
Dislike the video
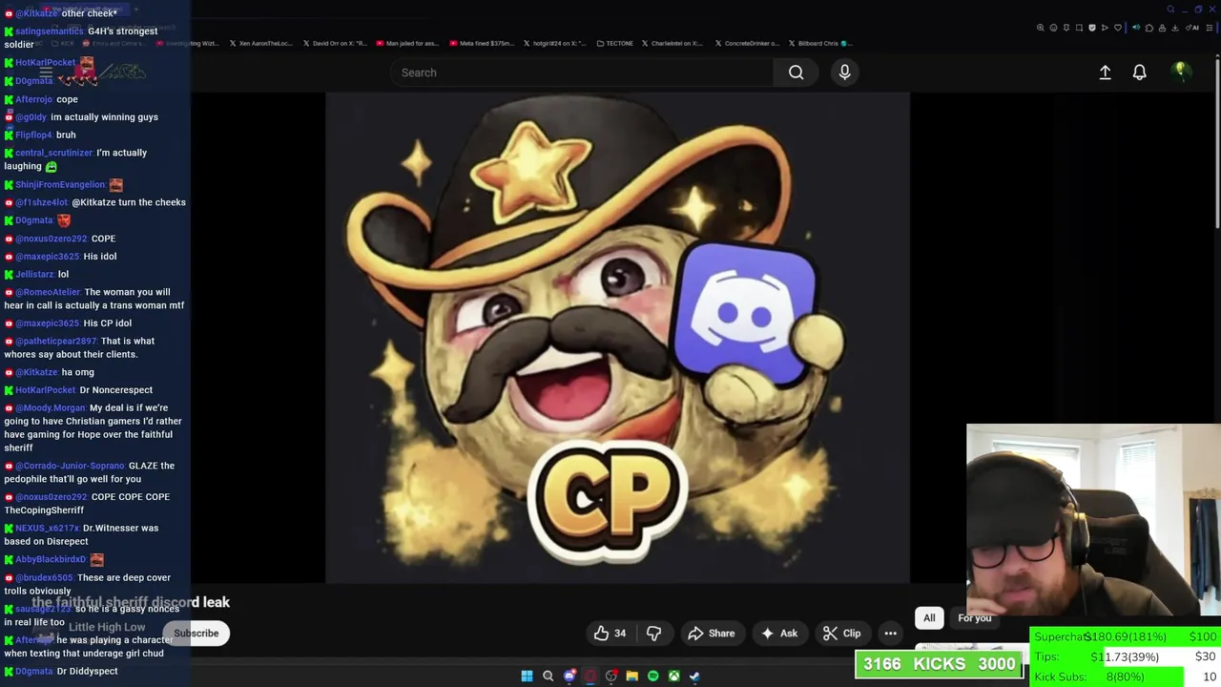pos(653,633)
